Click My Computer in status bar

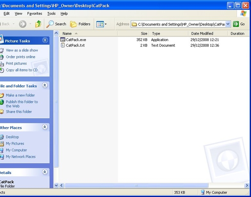[x=214, y=192]
